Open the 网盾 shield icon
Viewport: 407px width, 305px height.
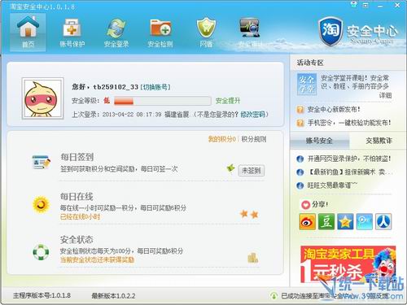[206, 33]
